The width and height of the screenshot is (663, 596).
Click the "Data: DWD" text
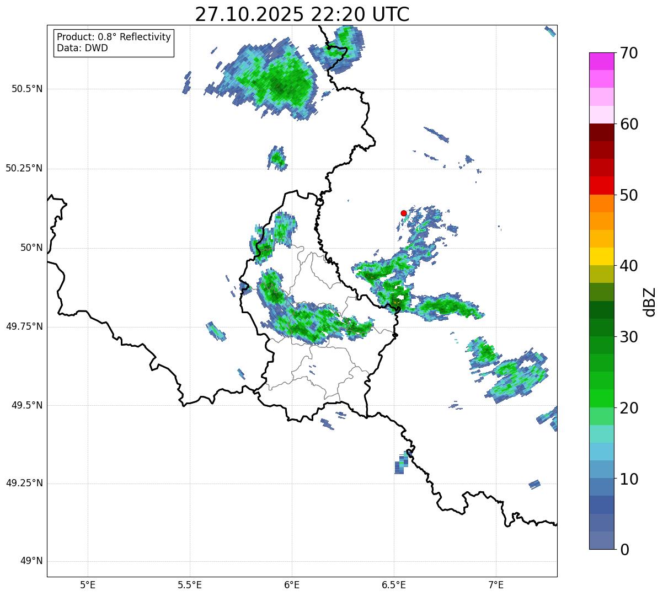point(82,48)
